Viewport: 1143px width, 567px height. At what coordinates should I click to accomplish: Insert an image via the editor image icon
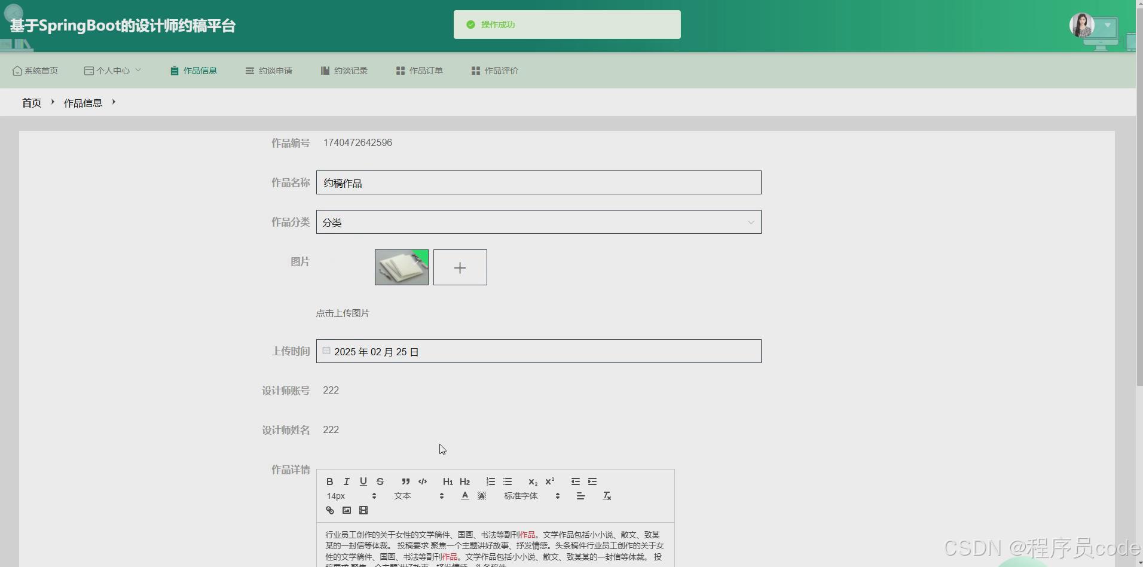347,510
